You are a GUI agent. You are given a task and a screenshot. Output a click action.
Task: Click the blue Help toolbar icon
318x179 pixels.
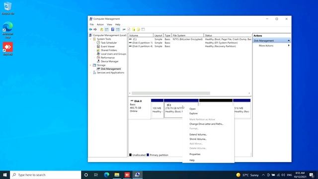[113, 29]
